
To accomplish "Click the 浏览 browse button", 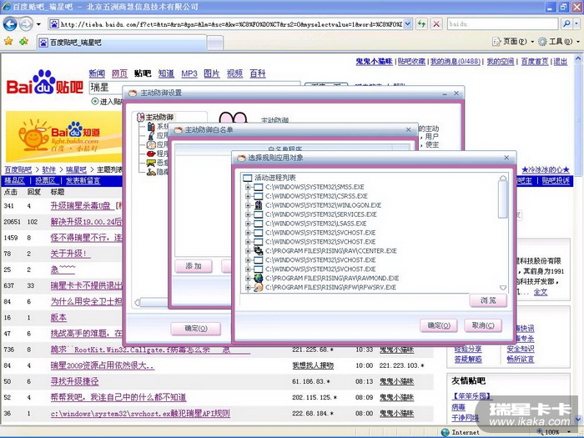I will click(488, 300).
